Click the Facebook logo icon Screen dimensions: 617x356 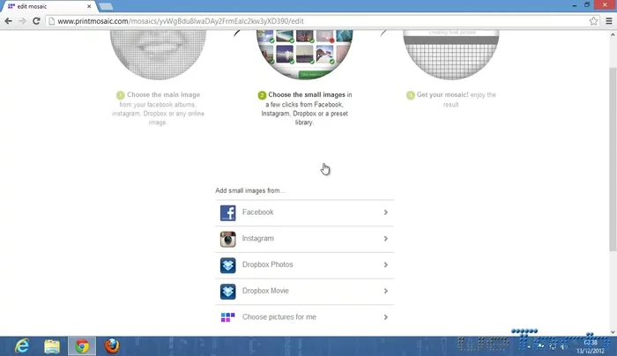pos(227,212)
